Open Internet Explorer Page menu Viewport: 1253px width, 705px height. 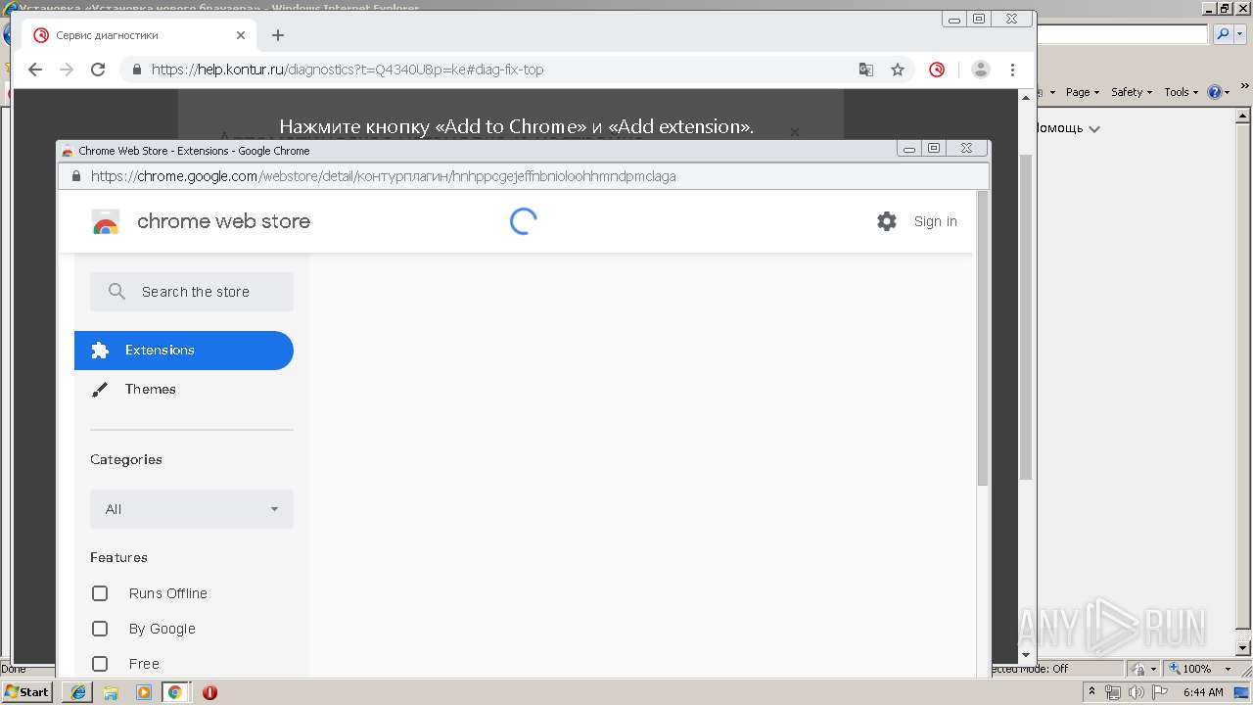coord(1082,92)
